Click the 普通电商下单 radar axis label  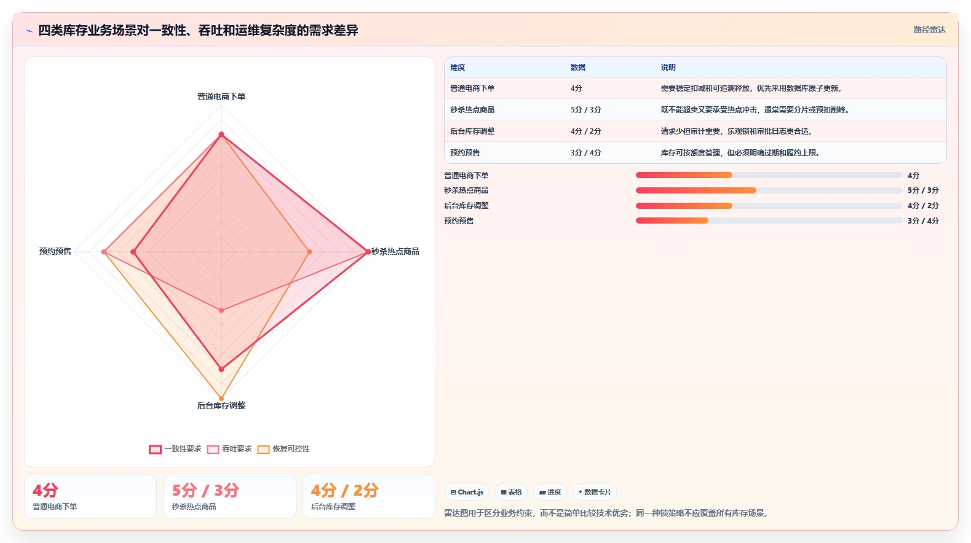point(221,96)
